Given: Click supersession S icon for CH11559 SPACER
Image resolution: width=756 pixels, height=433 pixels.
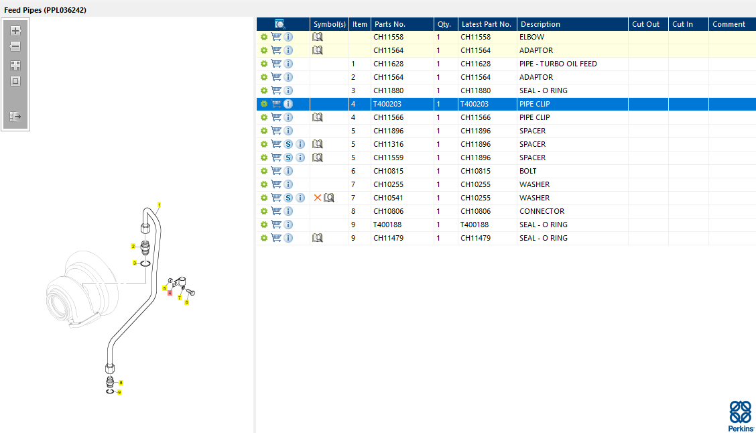Looking at the screenshot, I should [288, 158].
